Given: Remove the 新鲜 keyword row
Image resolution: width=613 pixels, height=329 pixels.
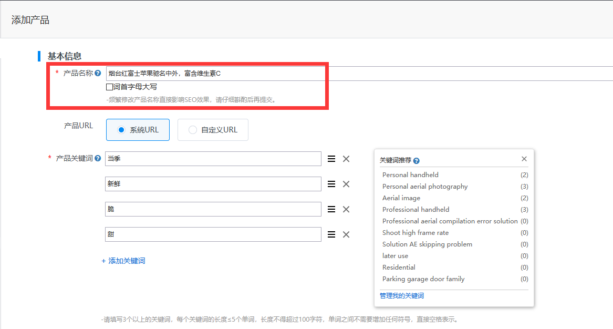Looking at the screenshot, I should tap(346, 184).
